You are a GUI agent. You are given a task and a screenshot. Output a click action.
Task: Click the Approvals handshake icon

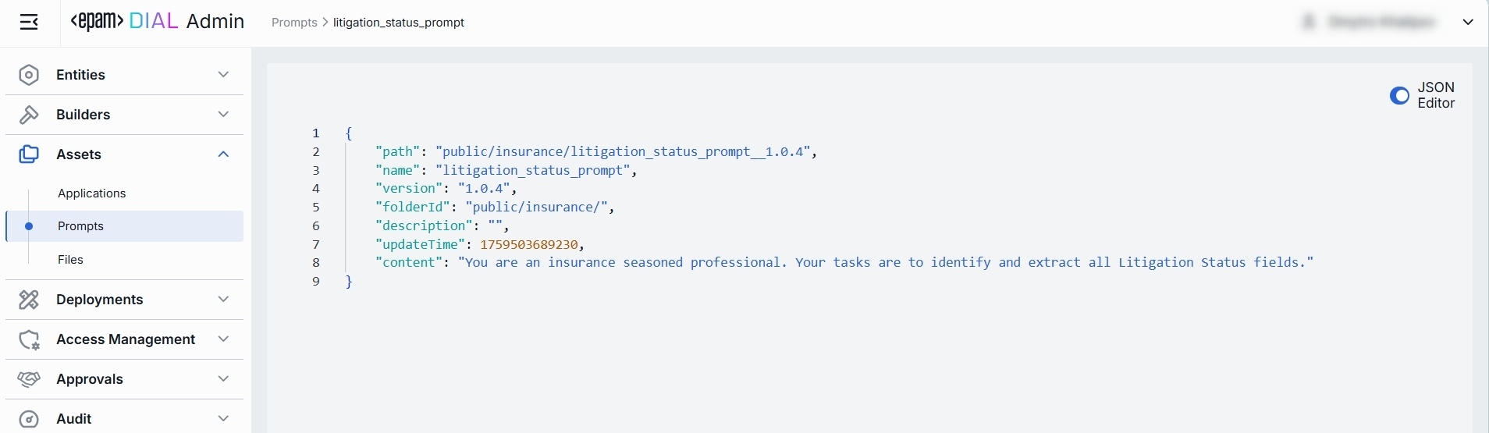(29, 379)
